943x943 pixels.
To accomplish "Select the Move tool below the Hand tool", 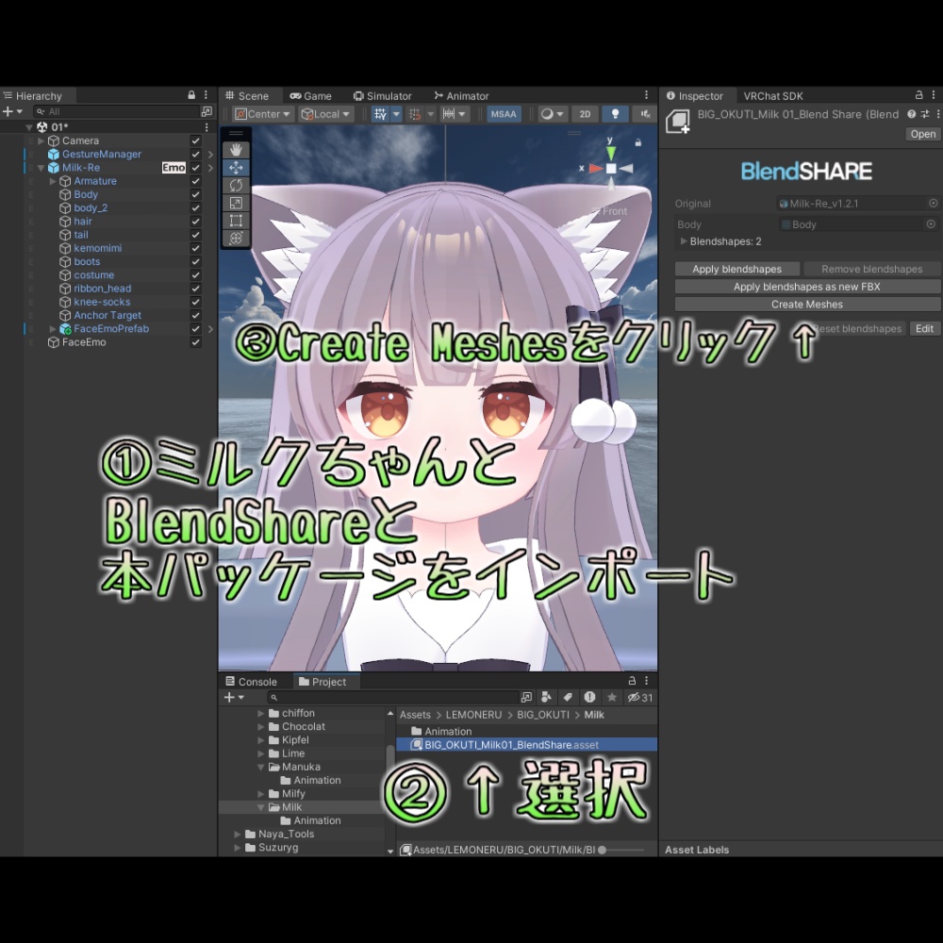I will pos(236,166).
